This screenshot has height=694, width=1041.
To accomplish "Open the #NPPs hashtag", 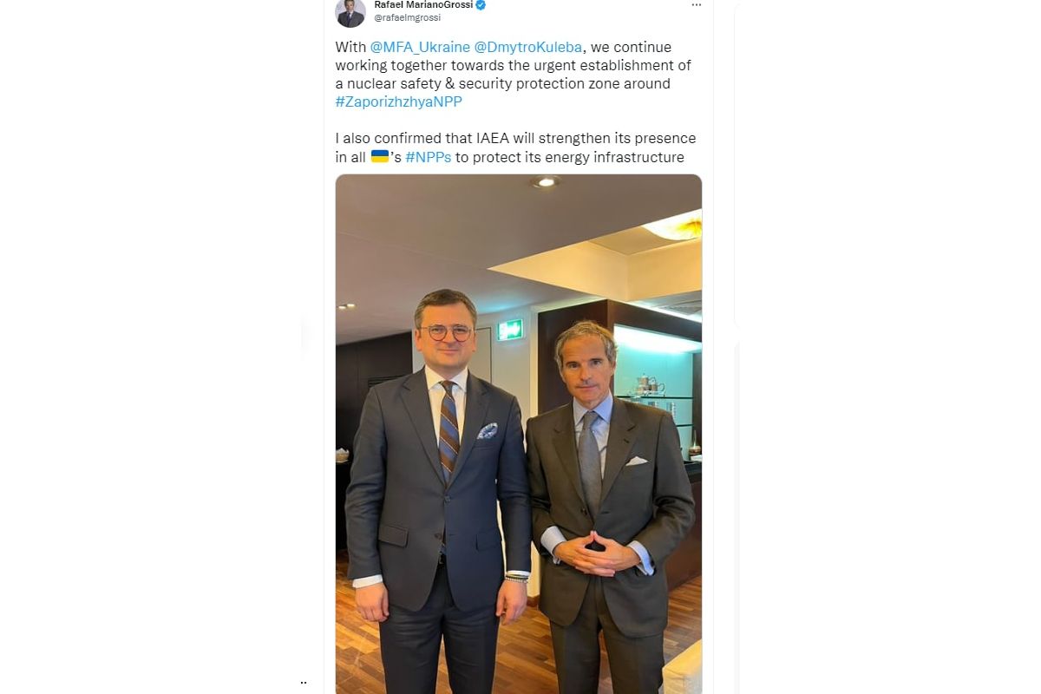I will coord(429,157).
